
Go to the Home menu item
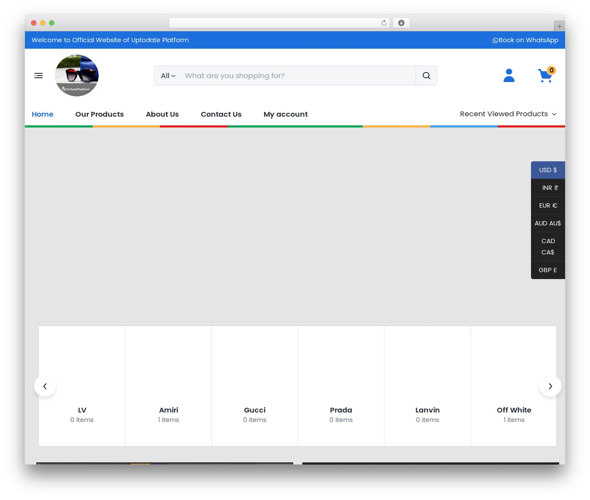pyautogui.click(x=42, y=114)
